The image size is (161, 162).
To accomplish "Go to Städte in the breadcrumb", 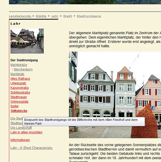I will tap(41, 16).
